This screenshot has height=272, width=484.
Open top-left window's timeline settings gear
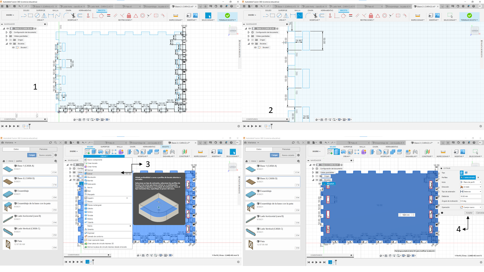[238, 126]
